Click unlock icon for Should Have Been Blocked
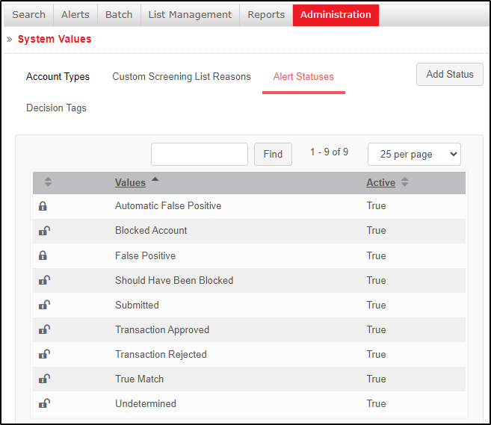This screenshot has width=491, height=425. [x=44, y=280]
